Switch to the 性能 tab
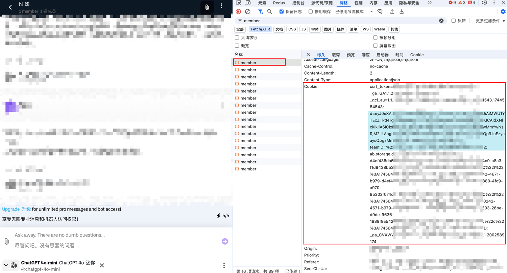Viewport: 507px width, 273px height. coord(359,3)
